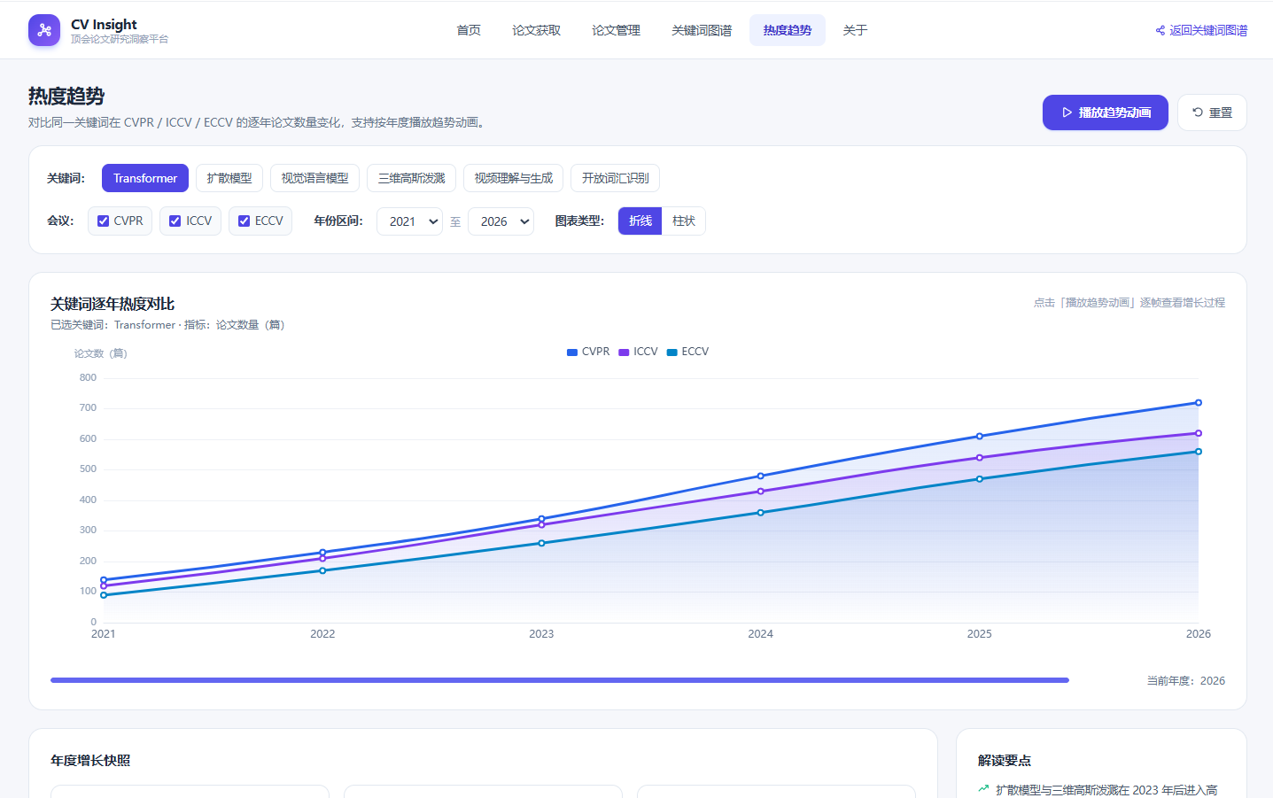Switch chart type to 柱状
The width and height of the screenshot is (1273, 798).
(684, 221)
